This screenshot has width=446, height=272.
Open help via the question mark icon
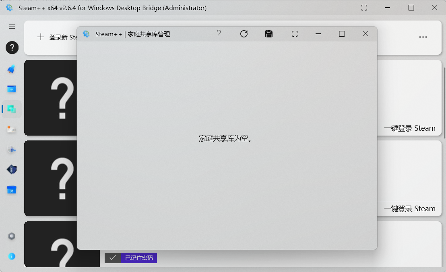(x=219, y=34)
